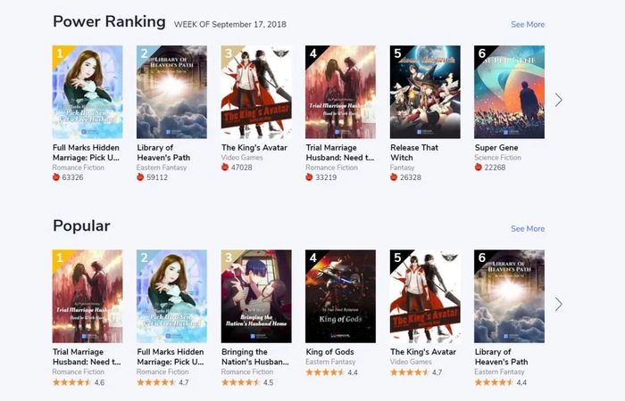
Task: Click power stone icon beside 47028
Action: click(225, 168)
